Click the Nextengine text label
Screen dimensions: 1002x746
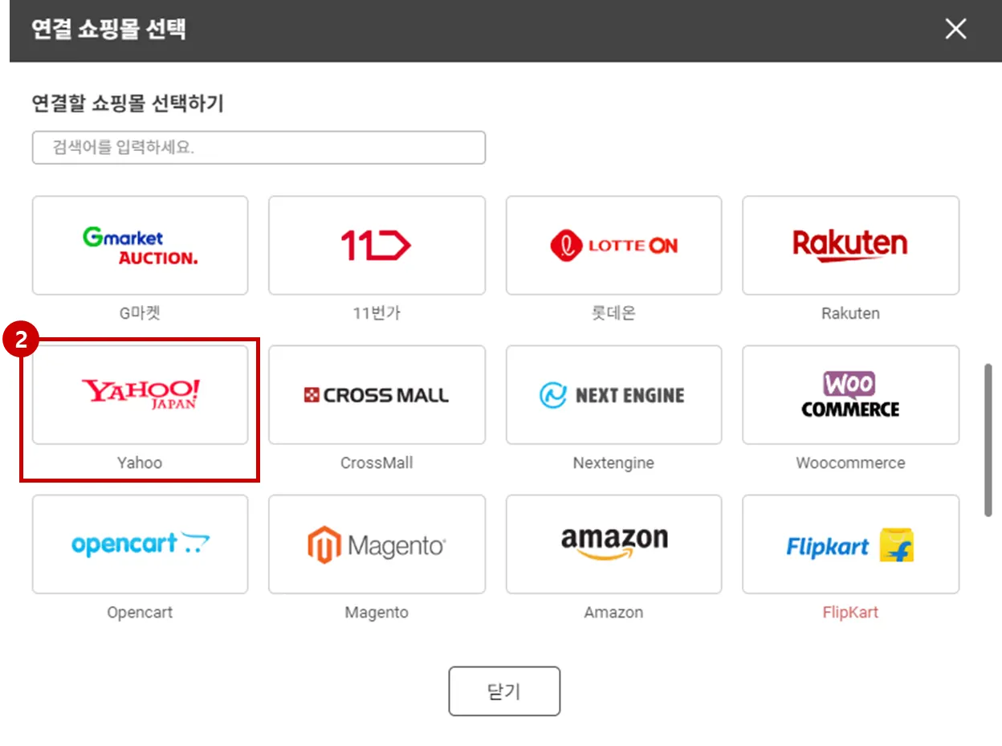[613, 463]
